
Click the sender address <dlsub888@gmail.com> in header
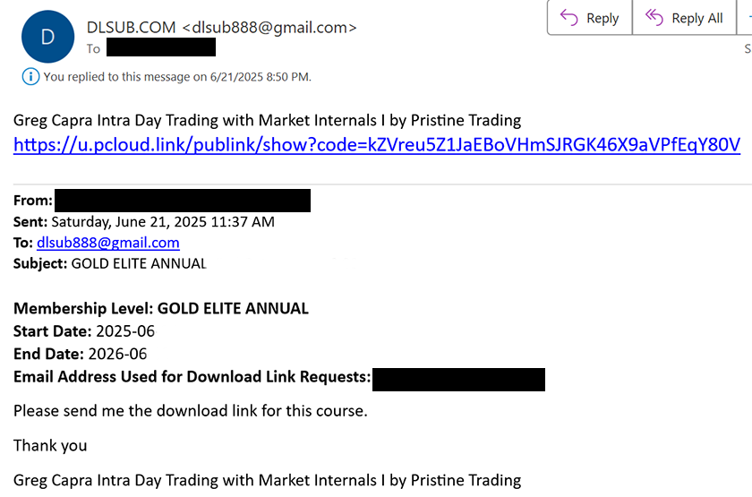[x=269, y=28]
